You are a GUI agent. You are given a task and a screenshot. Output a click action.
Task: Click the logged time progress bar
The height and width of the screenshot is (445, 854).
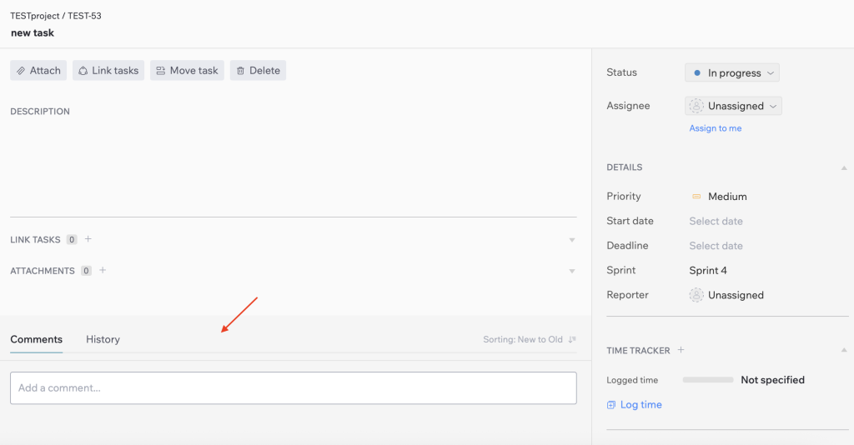click(x=708, y=380)
